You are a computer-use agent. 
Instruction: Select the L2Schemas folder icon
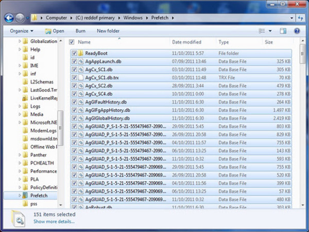coord(25,81)
